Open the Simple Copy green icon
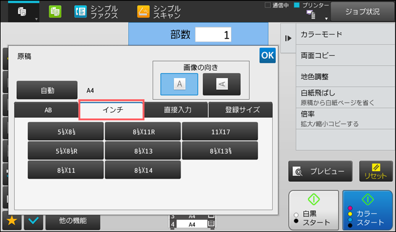This screenshot has height=232, width=396. tap(55, 12)
